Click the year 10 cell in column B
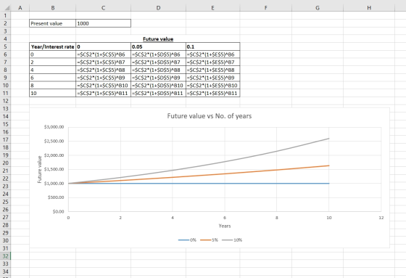 52,93
